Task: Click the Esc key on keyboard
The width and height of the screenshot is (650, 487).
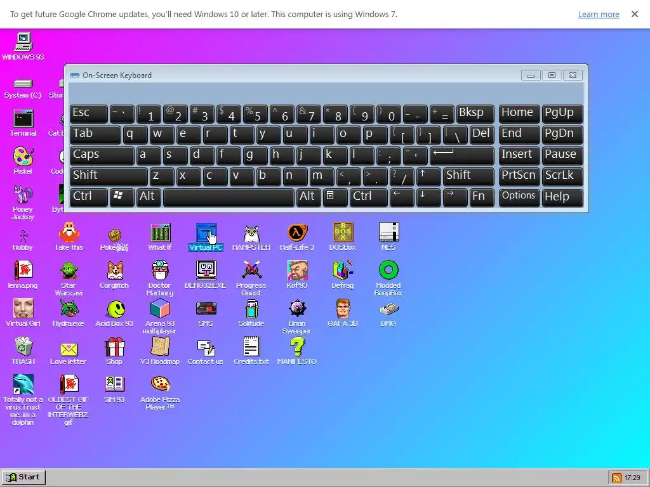Action: click(89, 114)
